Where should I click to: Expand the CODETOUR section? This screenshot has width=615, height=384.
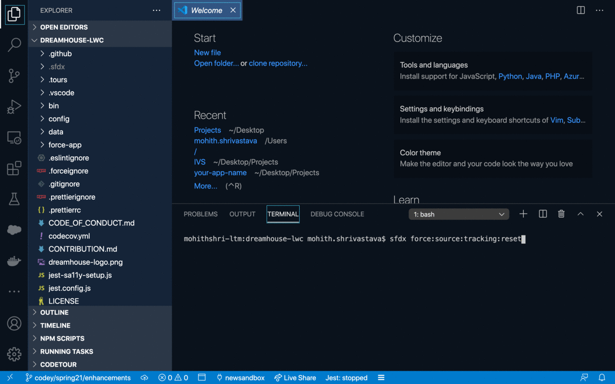pyautogui.click(x=100, y=365)
